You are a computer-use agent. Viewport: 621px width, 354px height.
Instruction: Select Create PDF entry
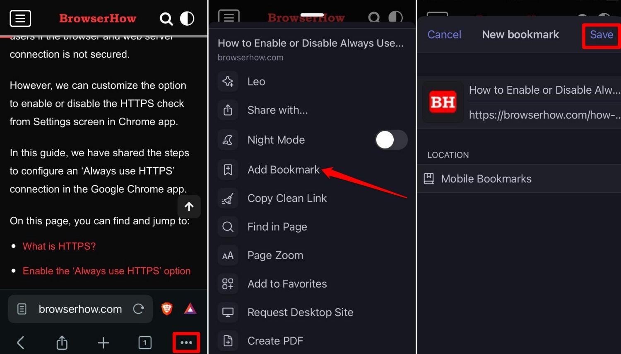pyautogui.click(x=313, y=341)
